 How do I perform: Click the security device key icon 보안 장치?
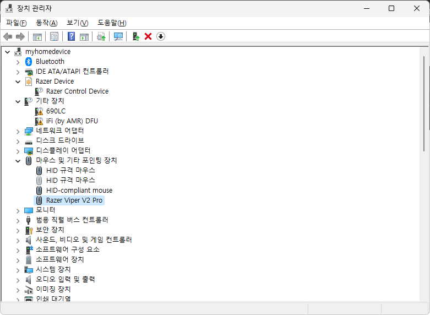click(29, 230)
